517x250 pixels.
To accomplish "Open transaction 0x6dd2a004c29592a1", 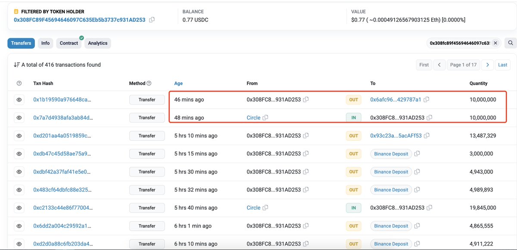I will [62, 226].
